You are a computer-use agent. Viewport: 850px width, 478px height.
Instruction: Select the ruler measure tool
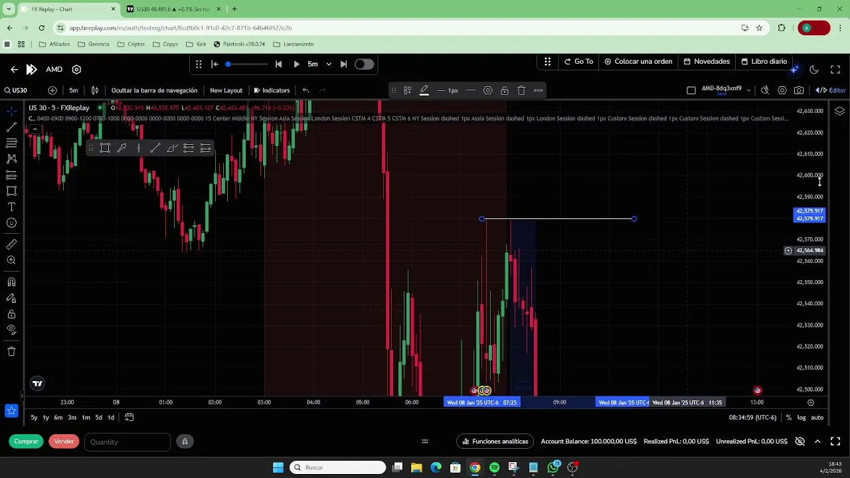coord(11,244)
